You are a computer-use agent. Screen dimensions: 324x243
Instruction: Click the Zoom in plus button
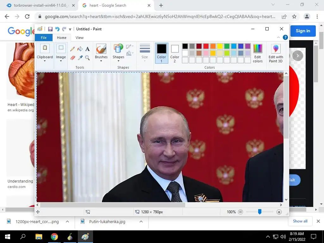[279, 212]
